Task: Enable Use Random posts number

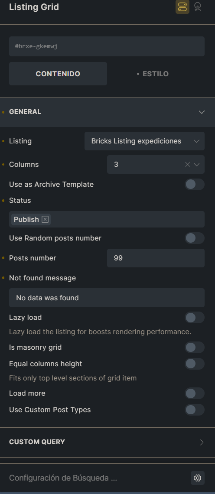Action: tap(195, 238)
